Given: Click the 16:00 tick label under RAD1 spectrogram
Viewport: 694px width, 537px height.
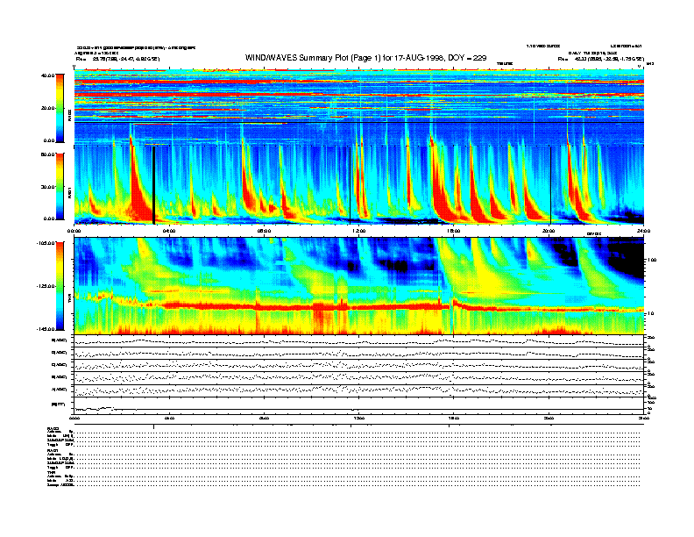Looking at the screenshot, I should [x=454, y=231].
